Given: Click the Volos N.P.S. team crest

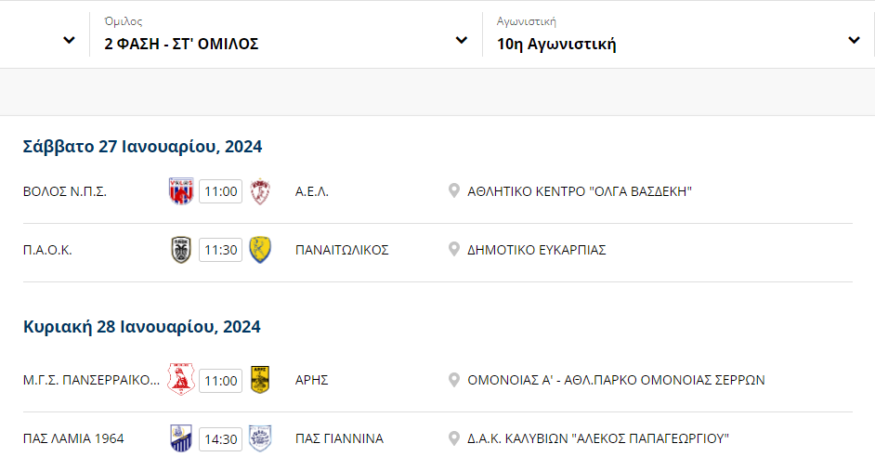Looking at the screenshot, I should coord(181,191).
